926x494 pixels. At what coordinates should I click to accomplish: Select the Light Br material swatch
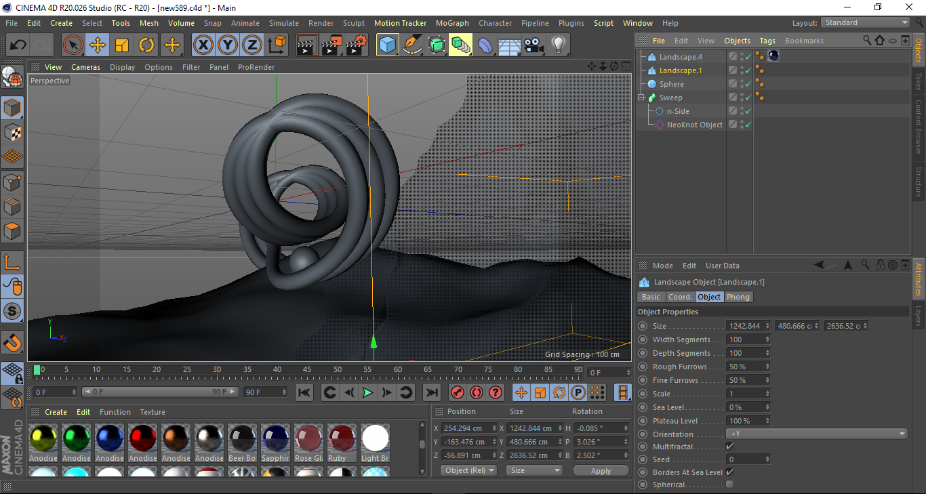375,438
